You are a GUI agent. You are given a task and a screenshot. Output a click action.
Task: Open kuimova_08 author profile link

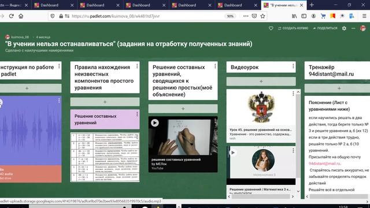[20, 37]
